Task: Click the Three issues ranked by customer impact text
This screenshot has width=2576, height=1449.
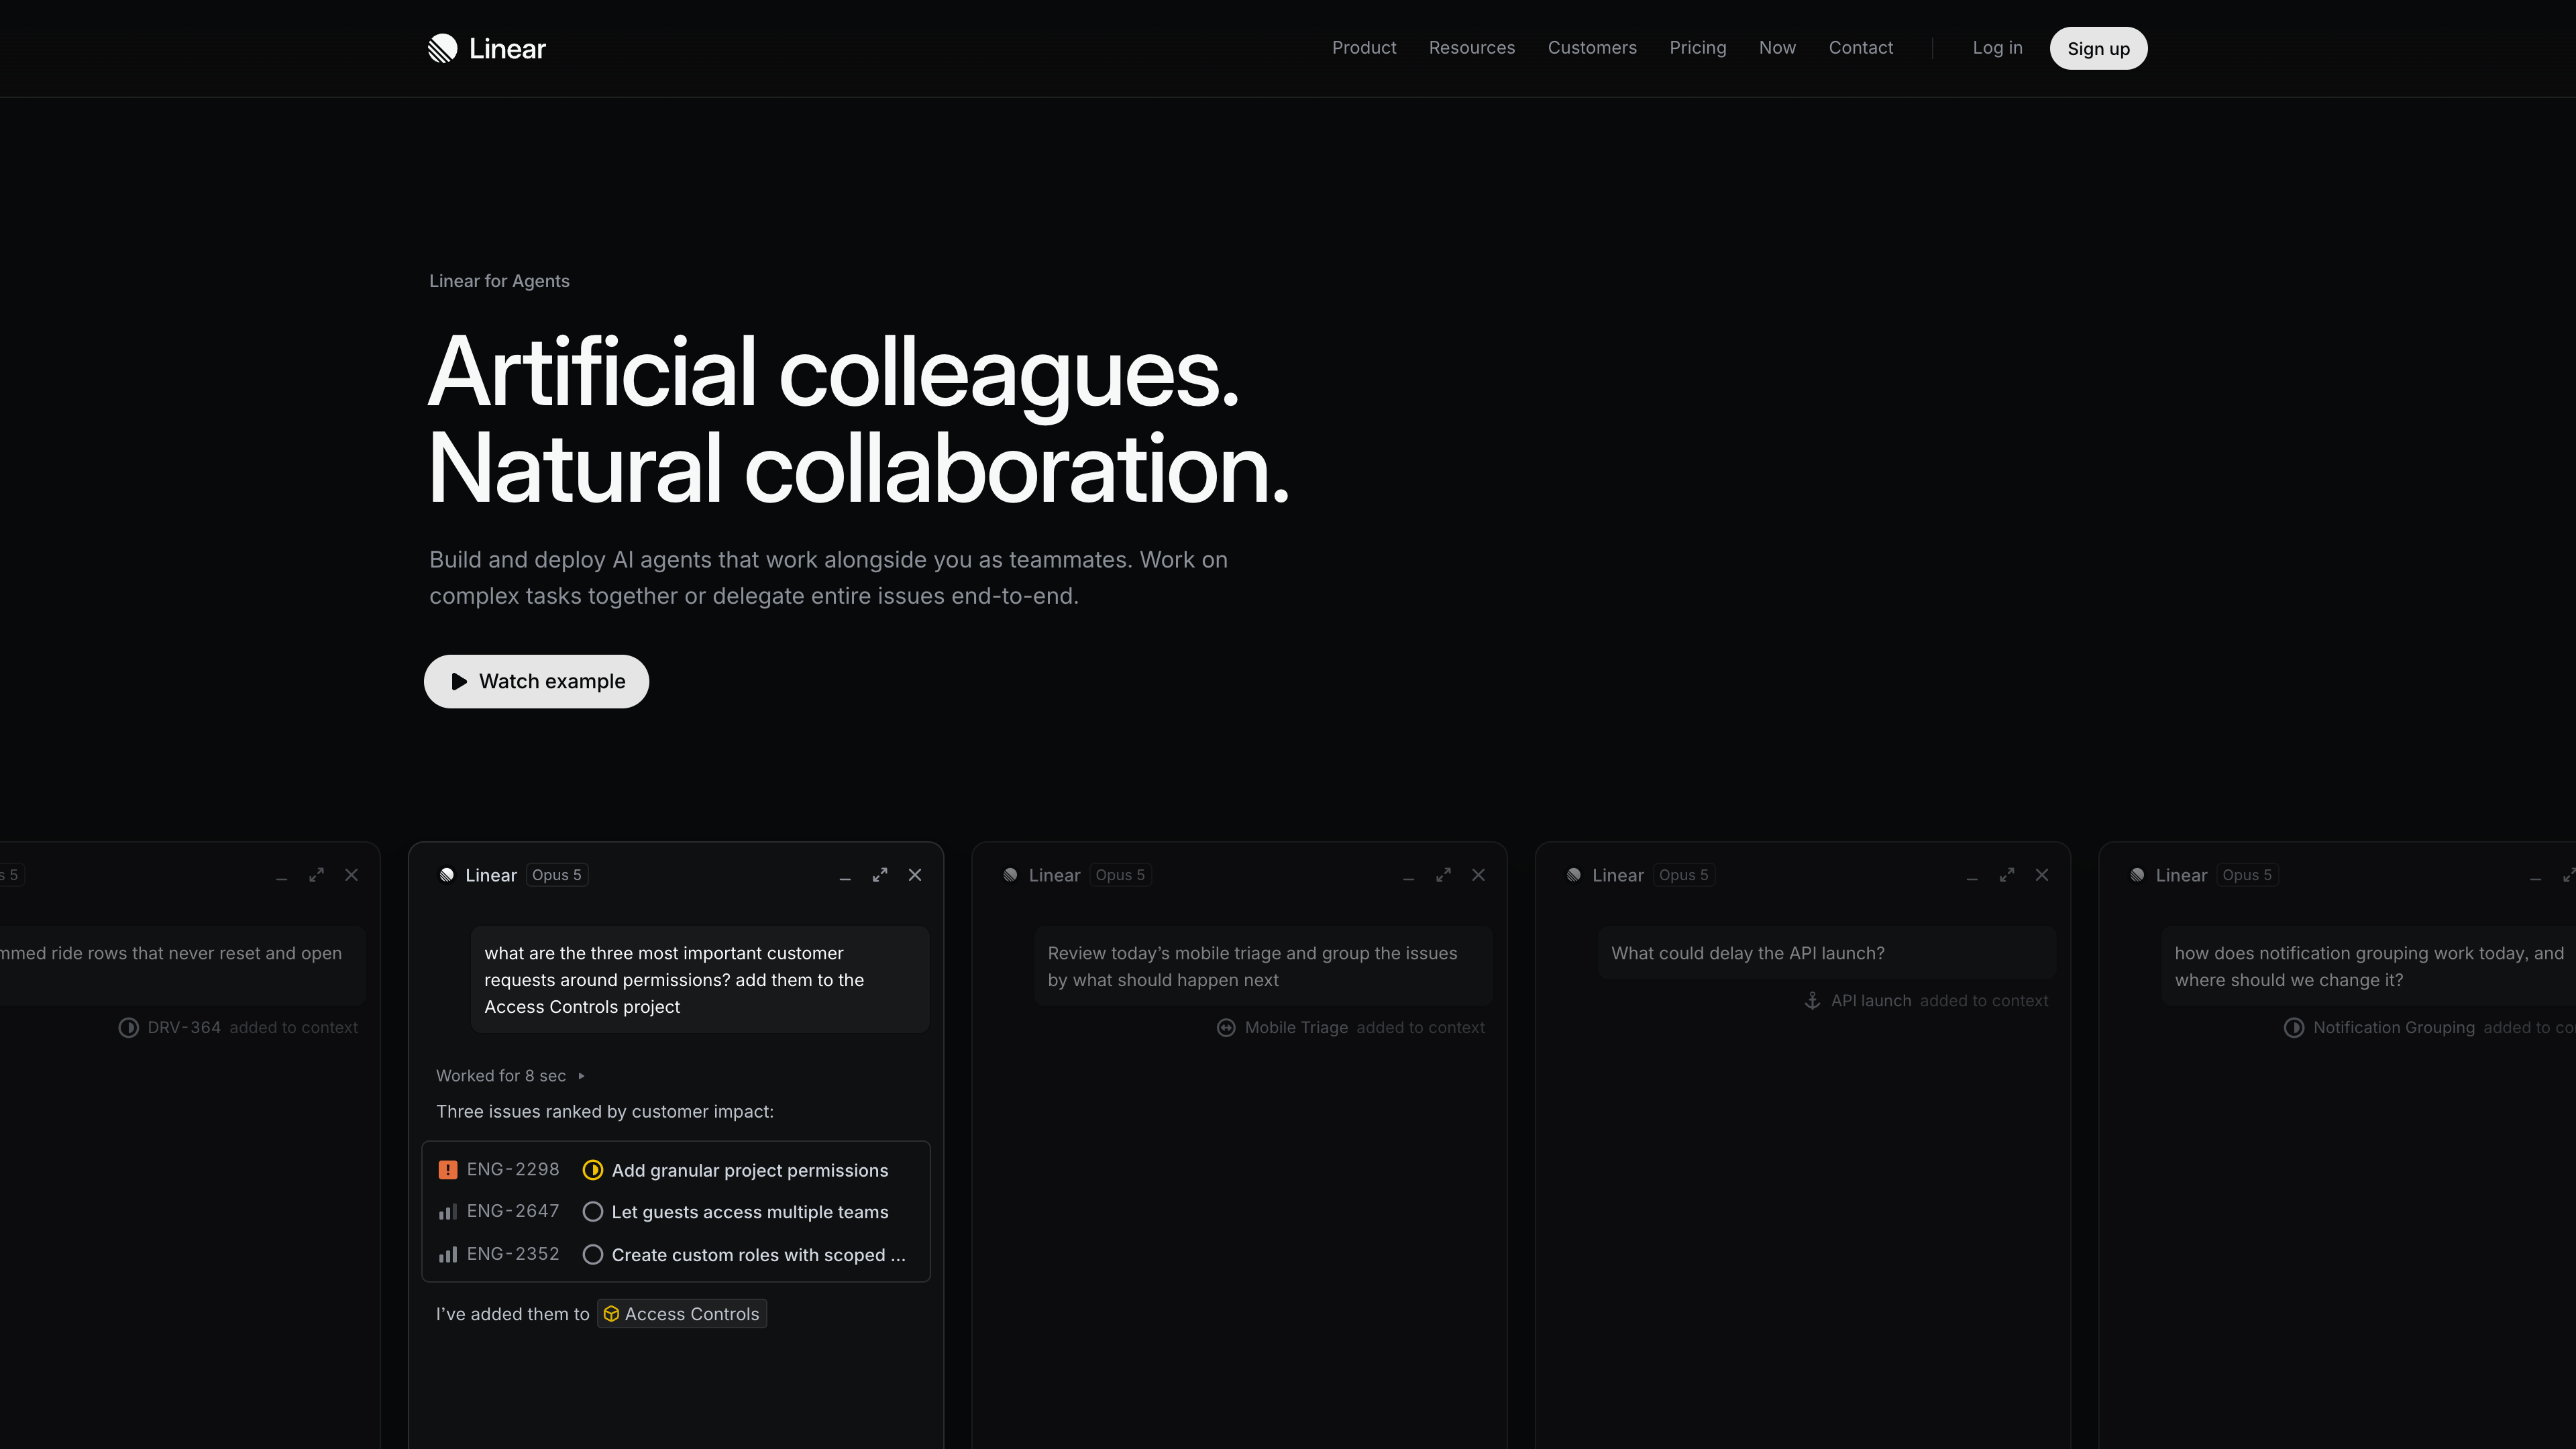Action: coord(605,1111)
